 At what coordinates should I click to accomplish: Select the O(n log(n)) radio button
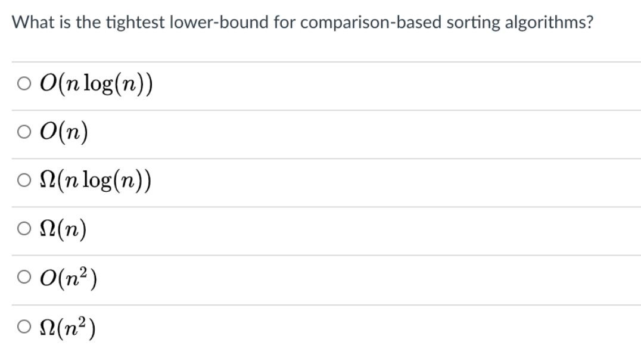pyautogui.click(x=24, y=83)
